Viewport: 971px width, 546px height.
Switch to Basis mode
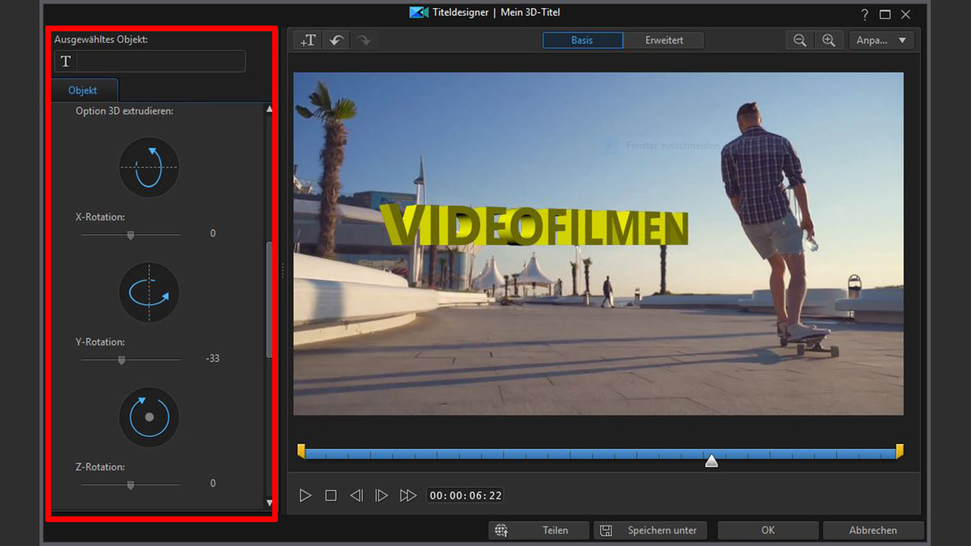click(x=583, y=40)
